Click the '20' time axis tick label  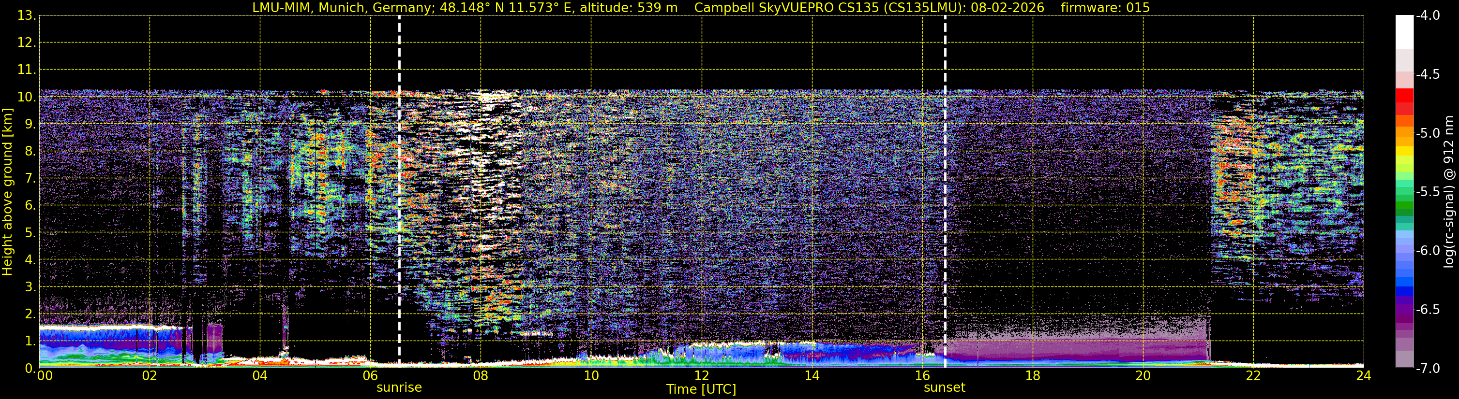pos(1143,376)
